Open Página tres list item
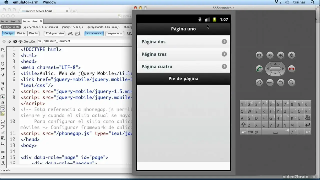Screen dimensions: 320x180 pos(183,54)
